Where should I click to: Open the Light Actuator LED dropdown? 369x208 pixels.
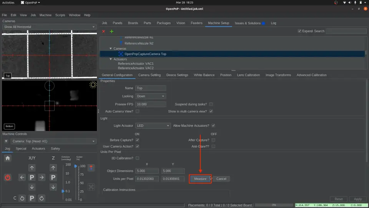pos(153,126)
